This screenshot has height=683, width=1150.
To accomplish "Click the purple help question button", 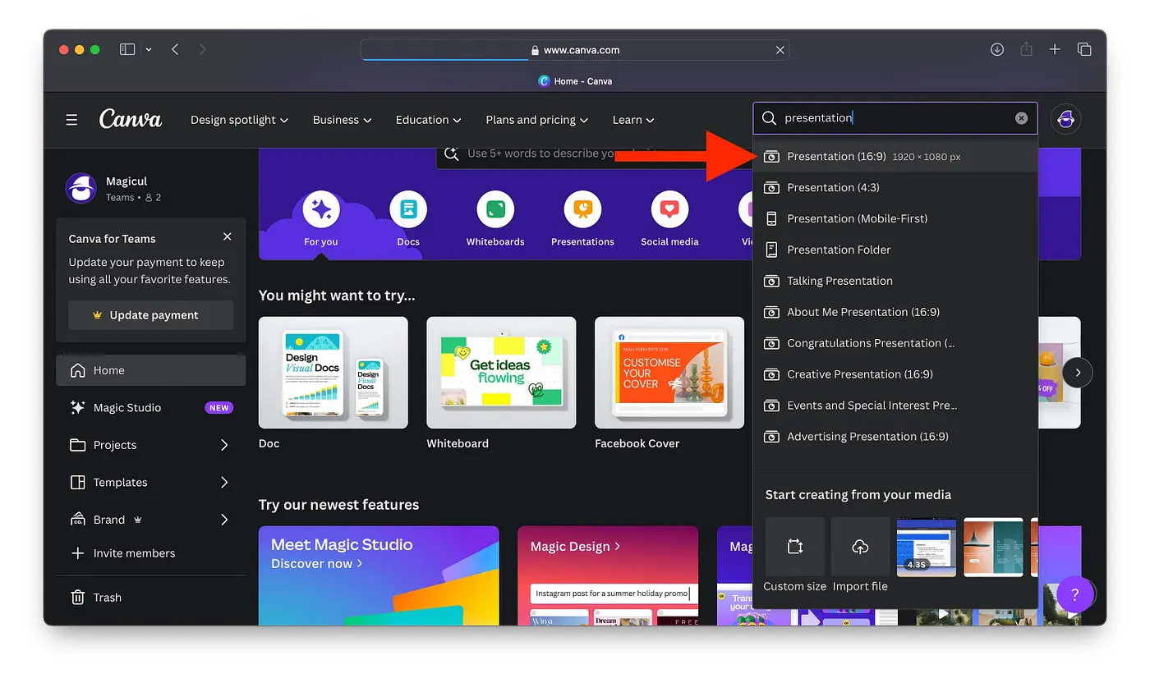I will (1075, 594).
